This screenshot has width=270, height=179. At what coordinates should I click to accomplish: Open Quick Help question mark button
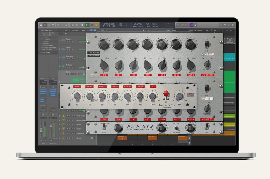coord(49,25)
